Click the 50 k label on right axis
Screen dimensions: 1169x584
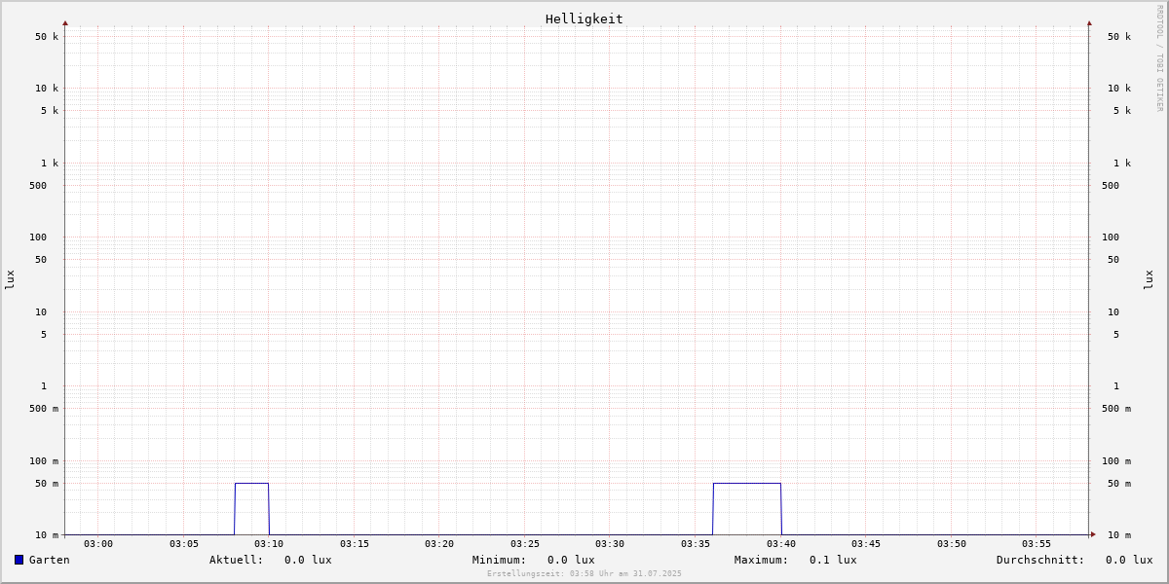pyautogui.click(x=1119, y=37)
